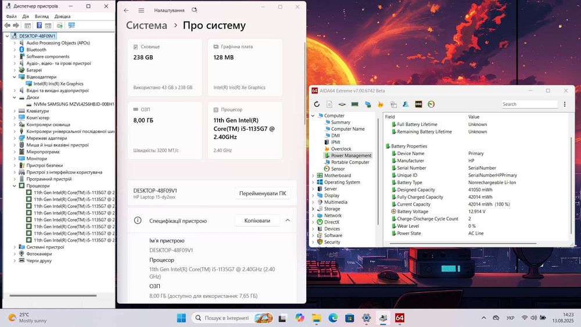Launch the RAM stick benchmark icon in AIDA64
581x327 pixels.
coord(354,105)
